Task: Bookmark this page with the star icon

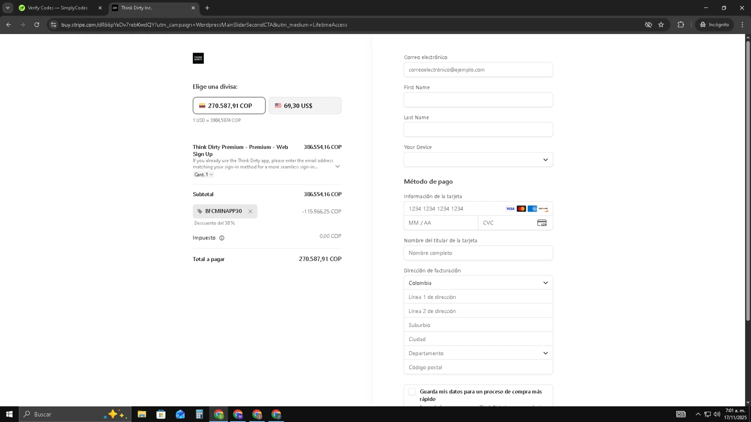Action: (x=661, y=24)
